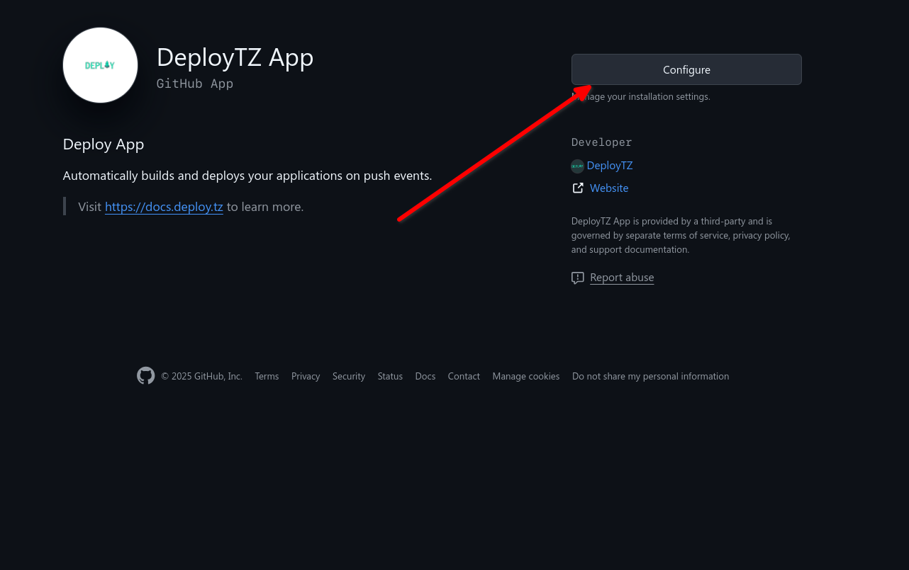Screen dimensions: 909x570
Task: Open the Docs link in the footer
Action: coord(425,376)
